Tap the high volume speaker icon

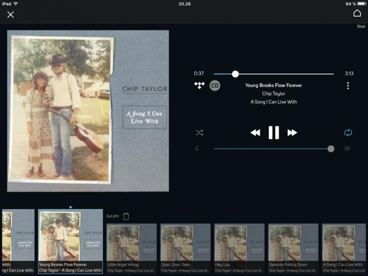pyautogui.click(x=347, y=149)
